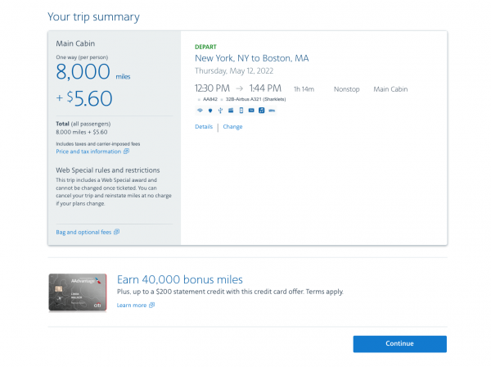Click Change to modify the flight
491x367 pixels.
tap(232, 127)
